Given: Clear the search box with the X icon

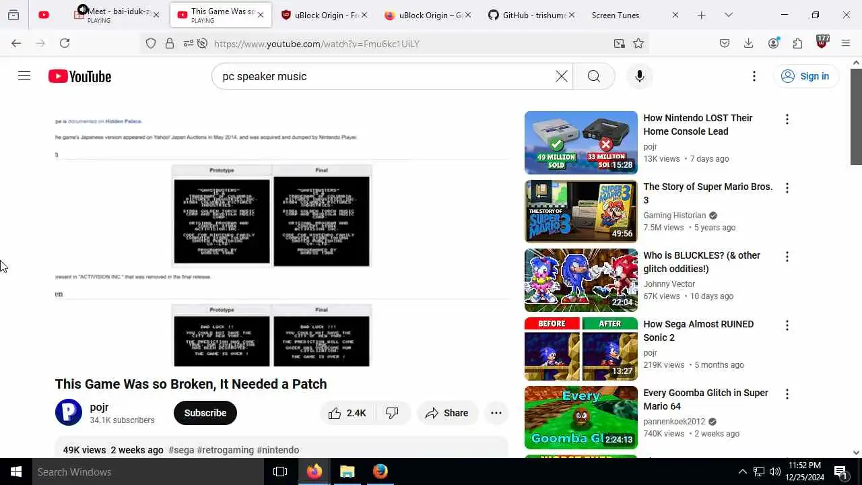Looking at the screenshot, I should (x=562, y=76).
